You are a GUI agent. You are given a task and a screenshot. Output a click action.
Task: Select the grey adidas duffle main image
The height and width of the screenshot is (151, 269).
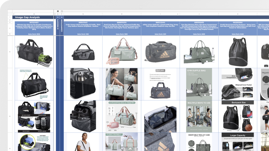(x=161, y=52)
